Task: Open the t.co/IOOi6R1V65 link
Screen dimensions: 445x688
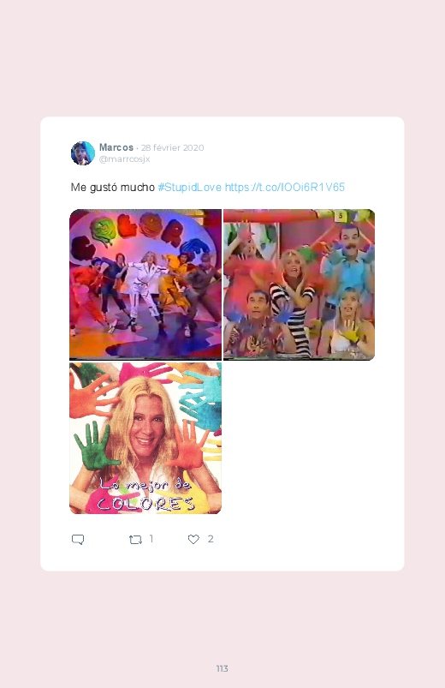Action: click(x=284, y=188)
